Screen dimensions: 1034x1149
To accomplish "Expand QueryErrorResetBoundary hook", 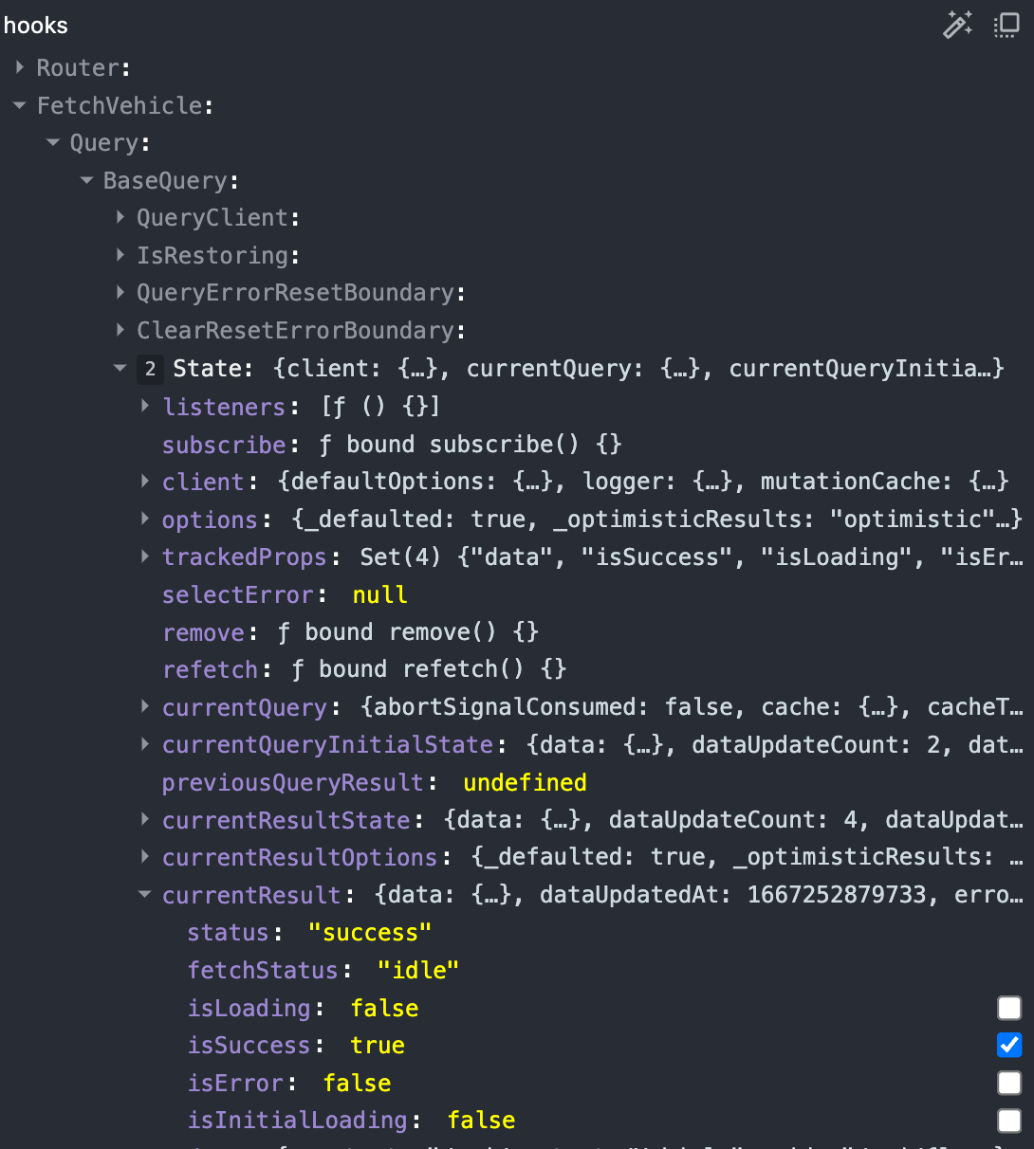I will (x=120, y=292).
